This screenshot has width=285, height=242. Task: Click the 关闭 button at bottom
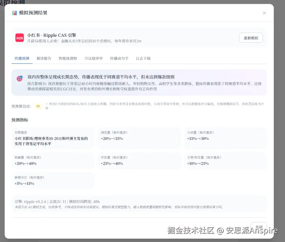tap(259, 227)
